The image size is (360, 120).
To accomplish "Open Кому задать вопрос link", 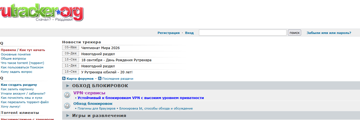I will [17, 72].
